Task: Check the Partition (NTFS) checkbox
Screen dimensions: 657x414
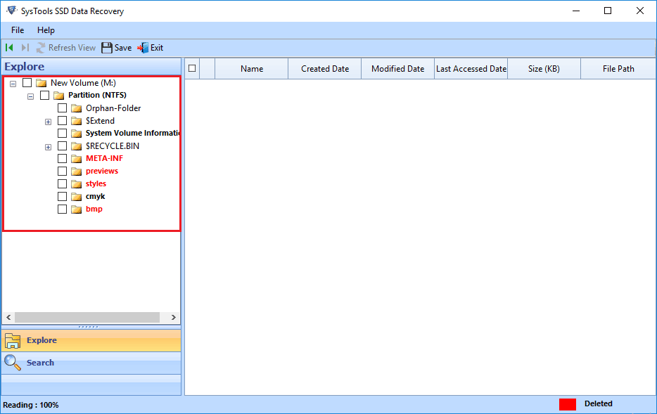Action: click(44, 95)
